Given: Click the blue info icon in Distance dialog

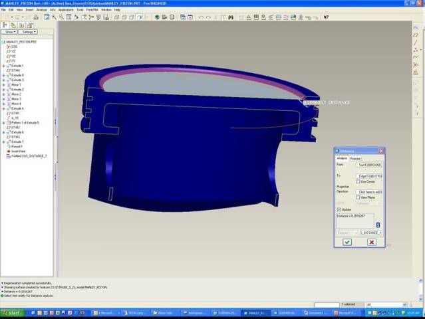Looking at the screenshot, I should [x=378, y=225].
